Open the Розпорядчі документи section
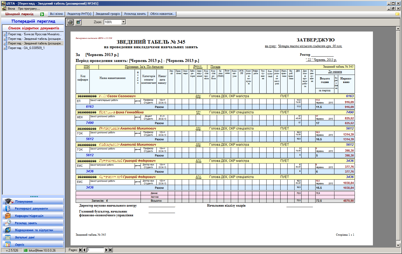The height and width of the screenshot is (254, 402). click(x=33, y=208)
